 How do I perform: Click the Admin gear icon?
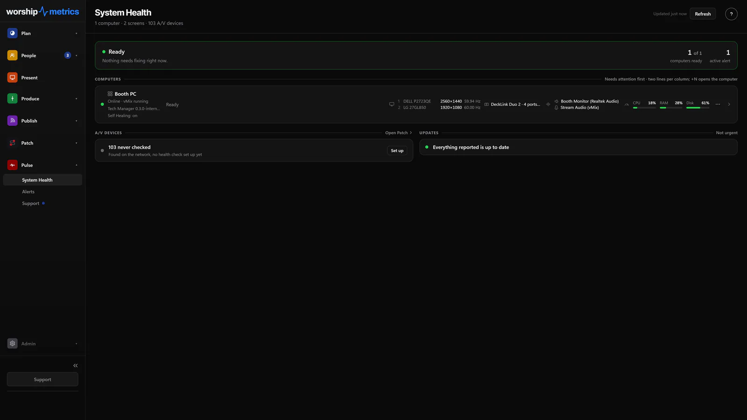coord(13,343)
